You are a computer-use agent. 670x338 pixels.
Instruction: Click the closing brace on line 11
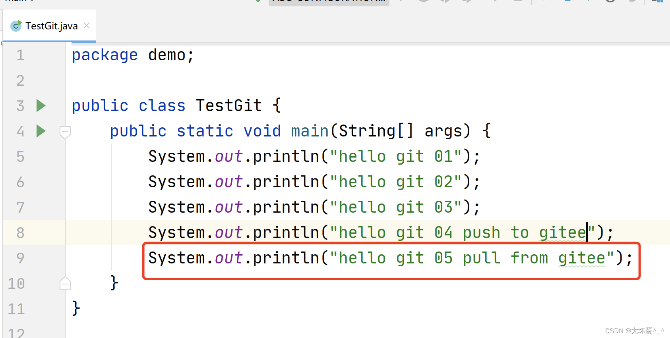(x=76, y=308)
